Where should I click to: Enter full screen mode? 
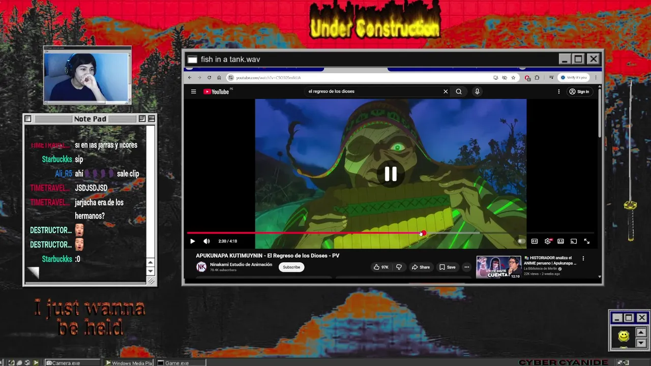(587, 241)
